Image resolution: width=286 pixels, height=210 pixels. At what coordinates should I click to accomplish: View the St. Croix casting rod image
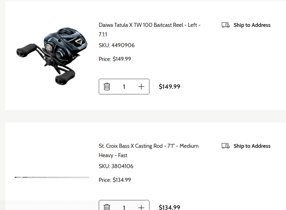point(52,177)
